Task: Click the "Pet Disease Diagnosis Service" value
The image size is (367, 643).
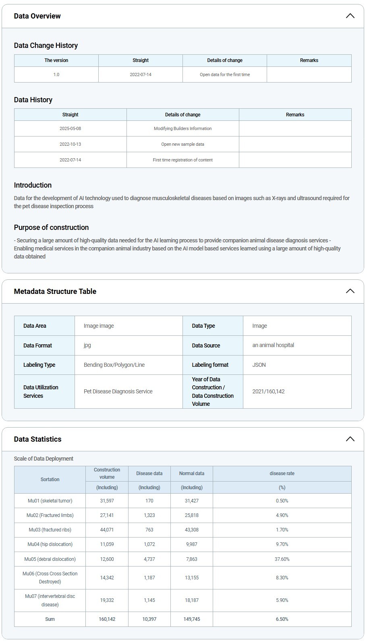Action: point(118,391)
